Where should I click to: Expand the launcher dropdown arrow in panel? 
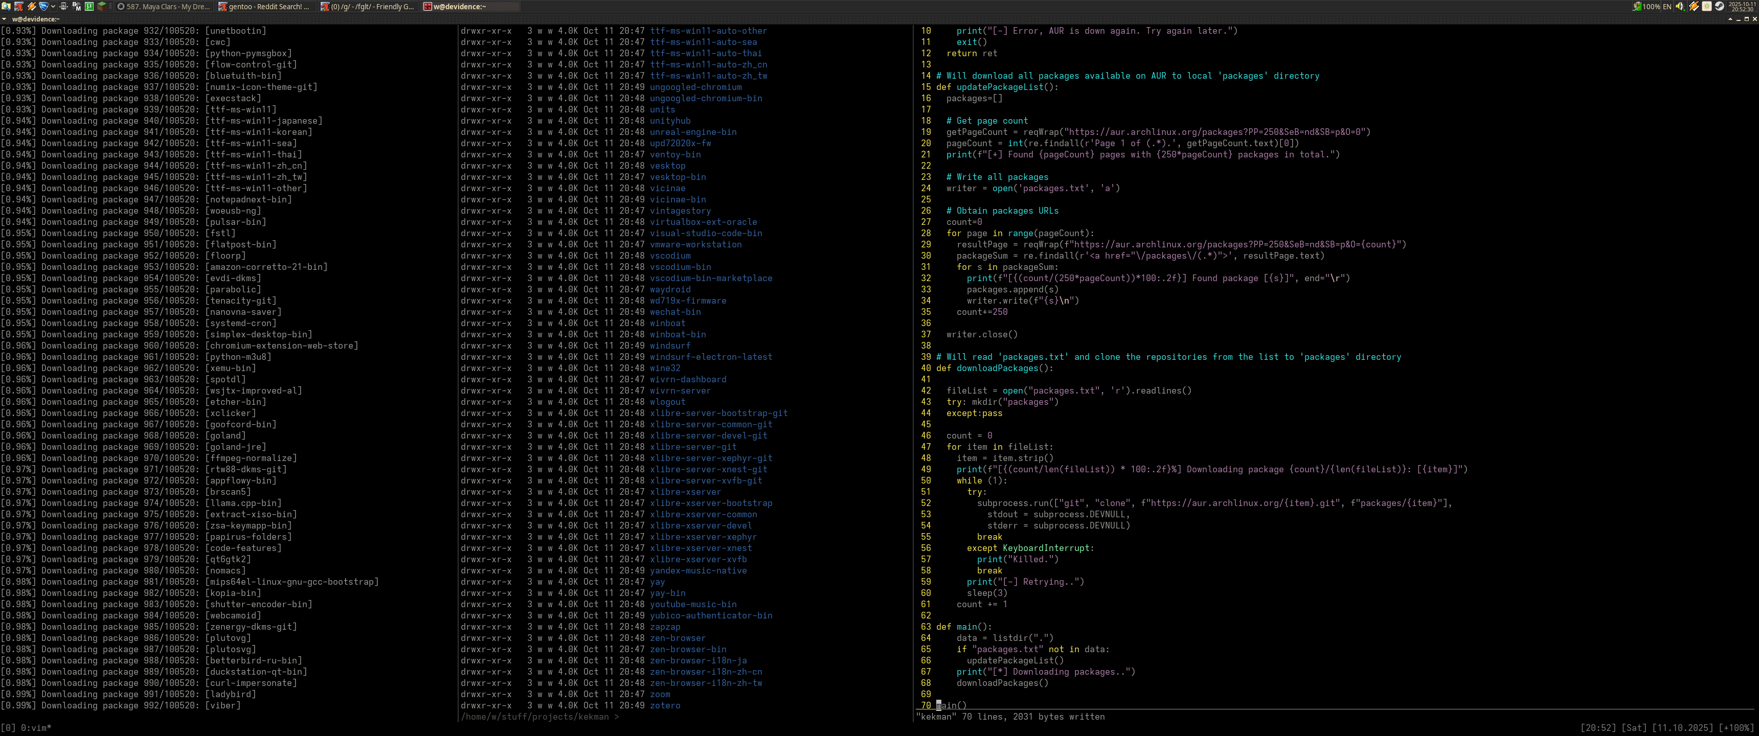click(x=53, y=6)
